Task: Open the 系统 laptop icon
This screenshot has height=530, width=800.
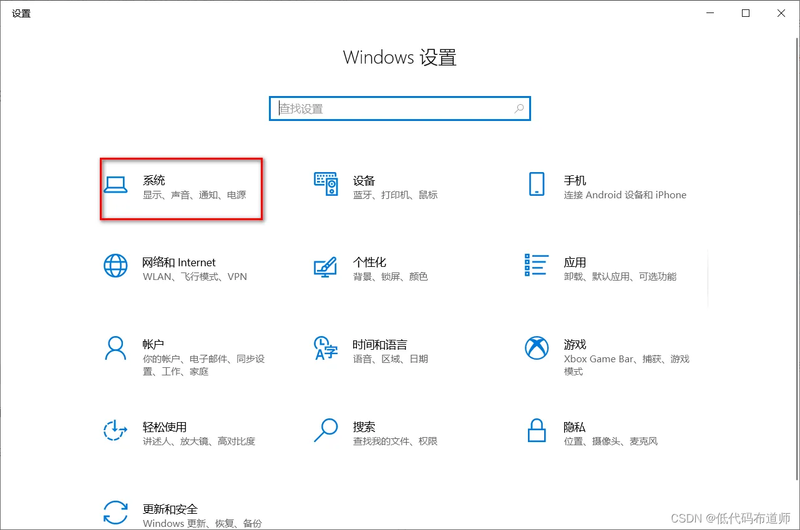Action: pyautogui.click(x=115, y=185)
